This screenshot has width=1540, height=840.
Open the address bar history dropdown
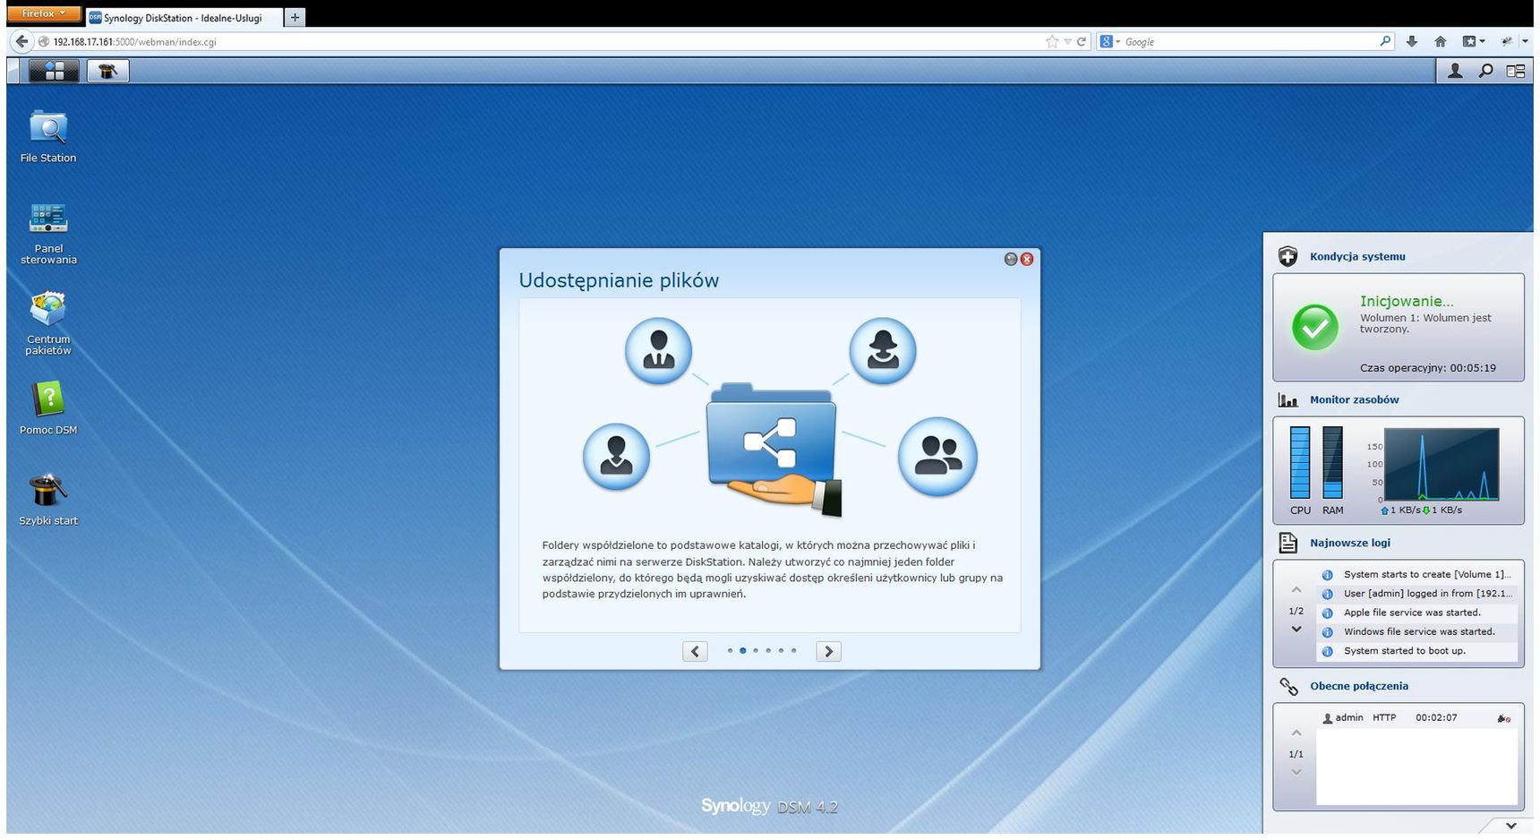tap(1067, 41)
